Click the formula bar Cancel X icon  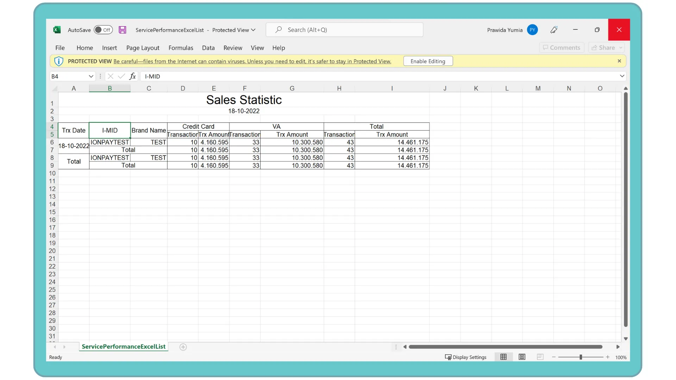pyautogui.click(x=110, y=76)
